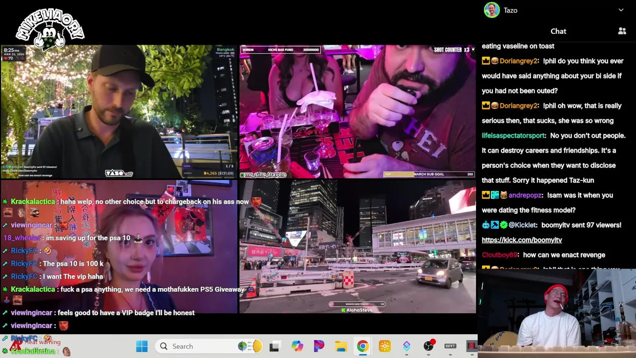Launch Copilot from the taskbar
Screen dimensions: 636x358
[x=297, y=346]
